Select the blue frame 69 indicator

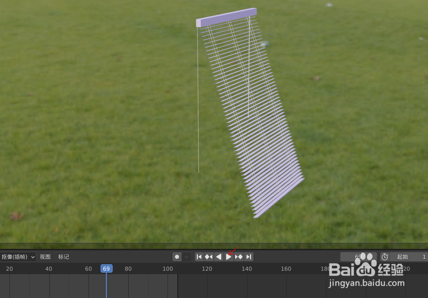[106, 268]
